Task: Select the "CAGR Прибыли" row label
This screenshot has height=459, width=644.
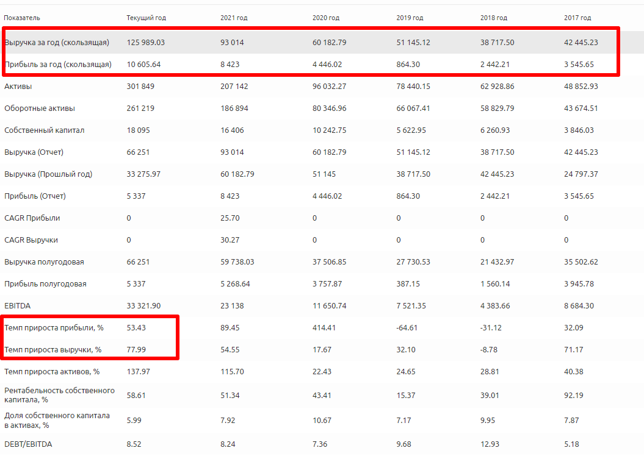Action: pyautogui.click(x=32, y=218)
